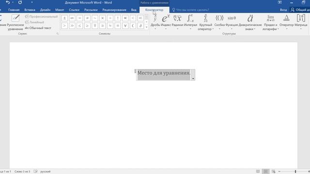
Task: Open the Главная tab
Action: 14,10
